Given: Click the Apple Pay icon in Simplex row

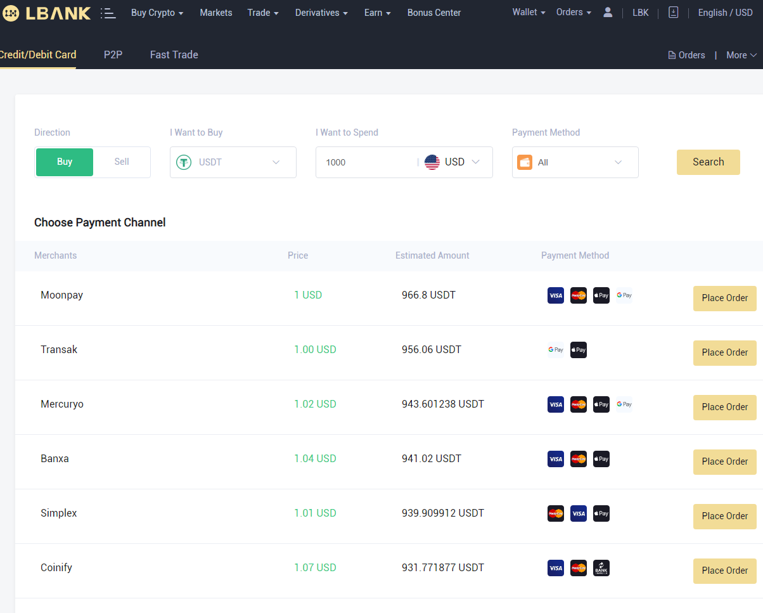Looking at the screenshot, I should 601,513.
